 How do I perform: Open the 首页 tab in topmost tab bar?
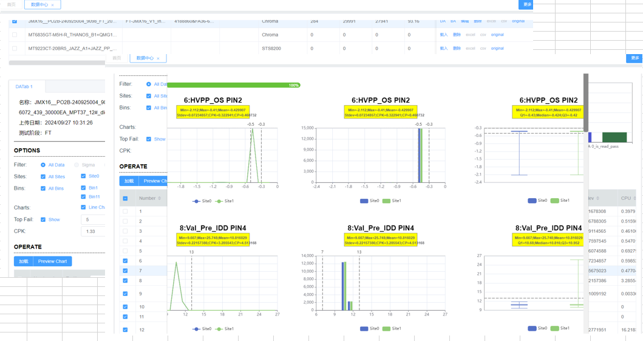click(11, 5)
